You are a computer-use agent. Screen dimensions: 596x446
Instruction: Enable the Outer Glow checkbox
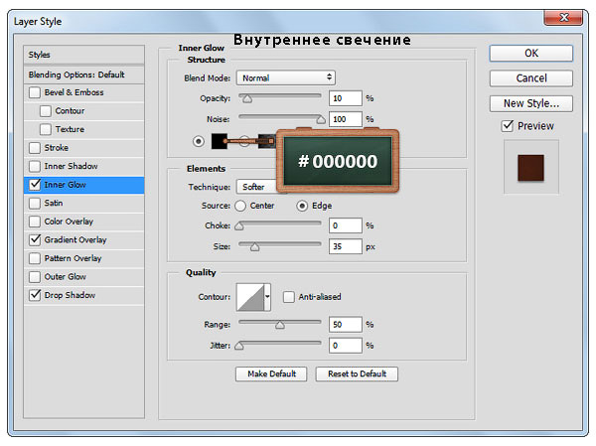click(x=35, y=276)
